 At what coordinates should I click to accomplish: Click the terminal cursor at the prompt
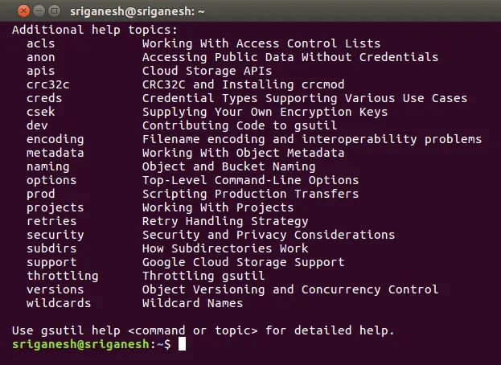182,344
